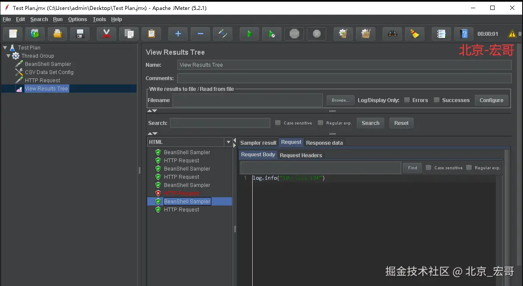Click the Cut scissors toolbar icon
This screenshot has width=523, height=286.
(x=106, y=34)
